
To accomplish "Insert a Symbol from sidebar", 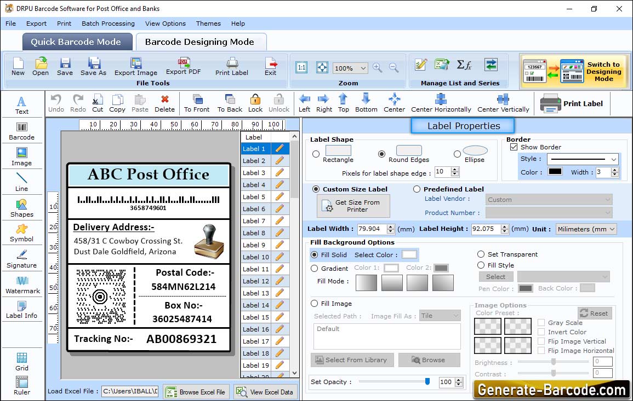I will tap(22, 234).
